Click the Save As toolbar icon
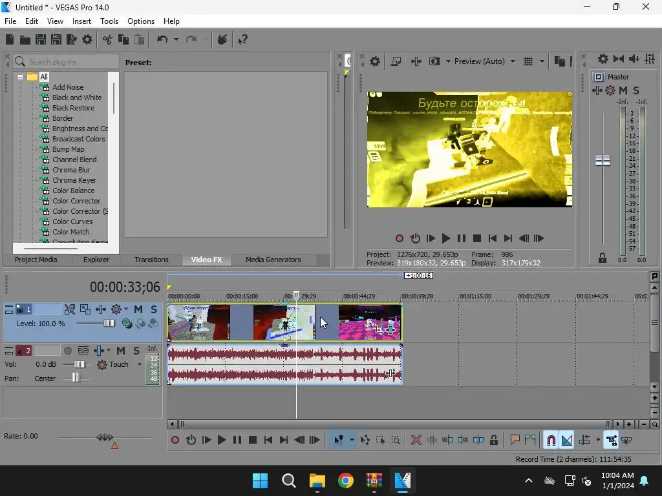 (56, 39)
